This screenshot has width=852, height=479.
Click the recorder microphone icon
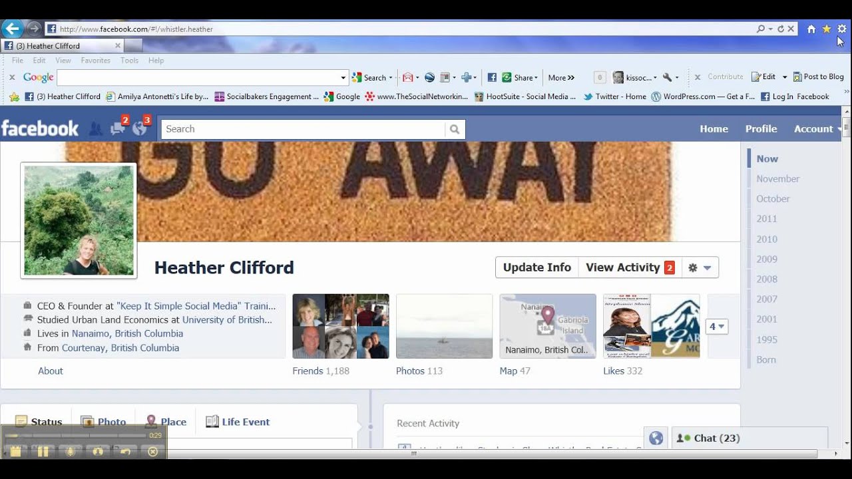71,452
